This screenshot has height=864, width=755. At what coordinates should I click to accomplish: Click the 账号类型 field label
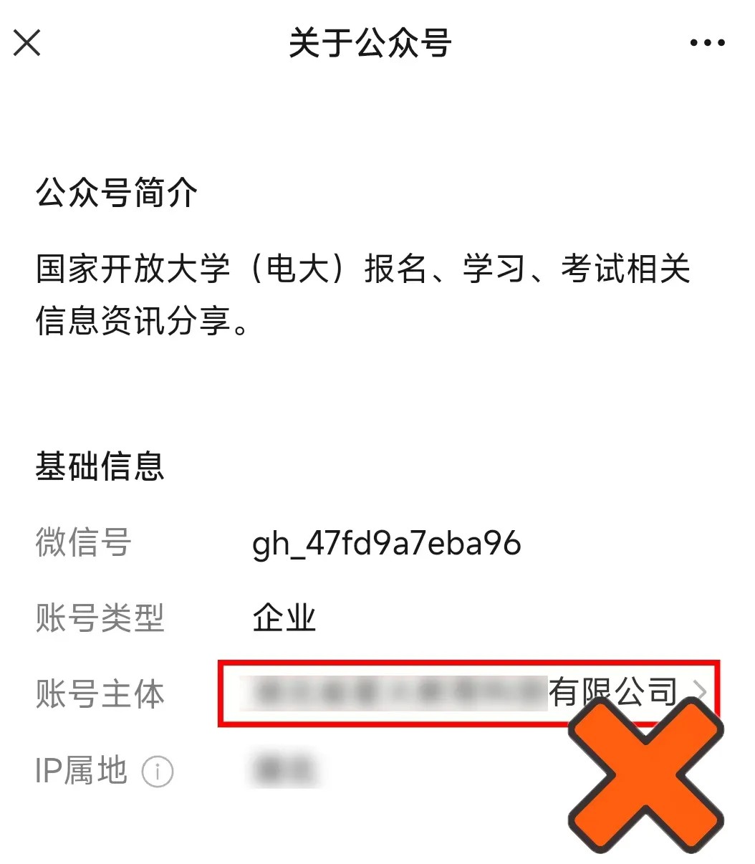(x=100, y=618)
